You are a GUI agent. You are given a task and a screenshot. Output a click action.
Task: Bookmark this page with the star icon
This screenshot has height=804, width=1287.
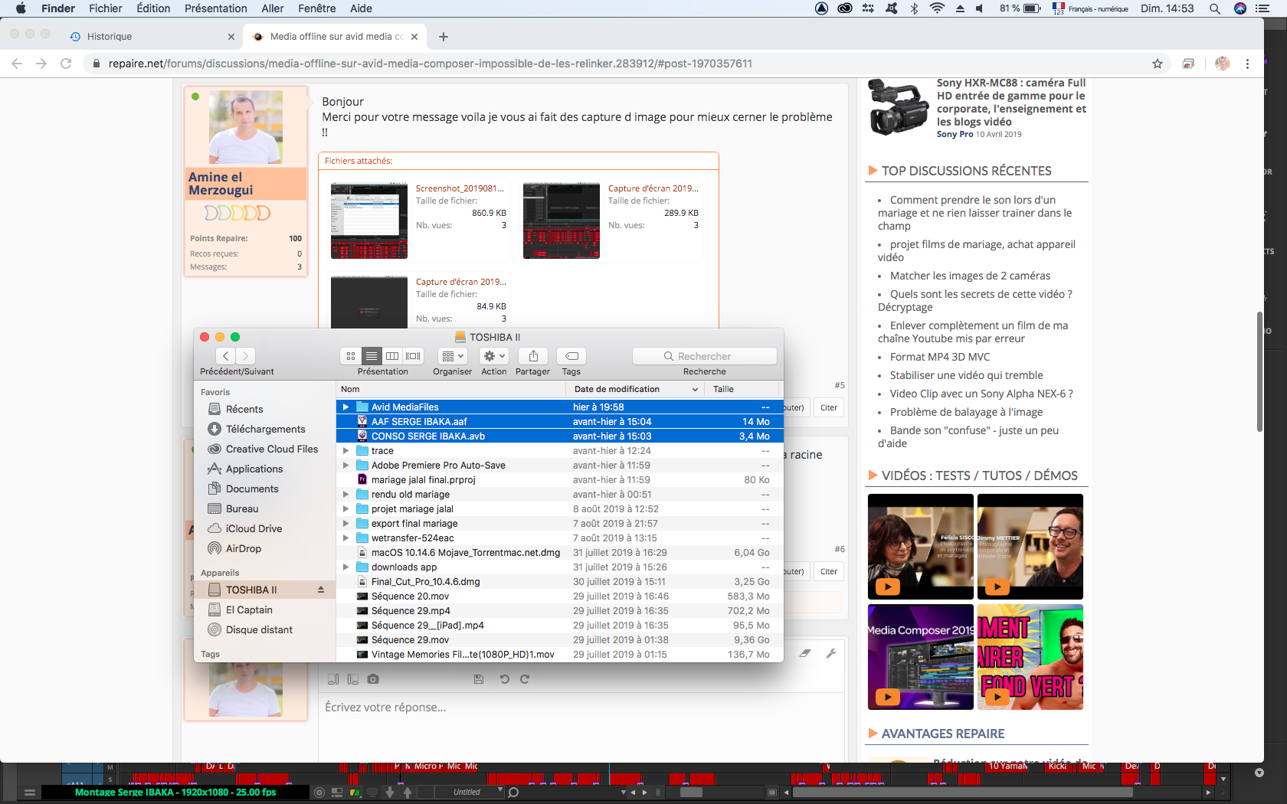click(x=1157, y=64)
